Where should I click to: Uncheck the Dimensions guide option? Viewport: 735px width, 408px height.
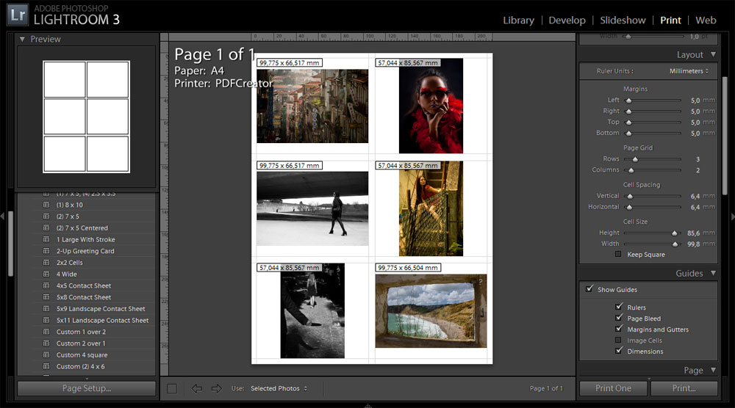click(619, 351)
